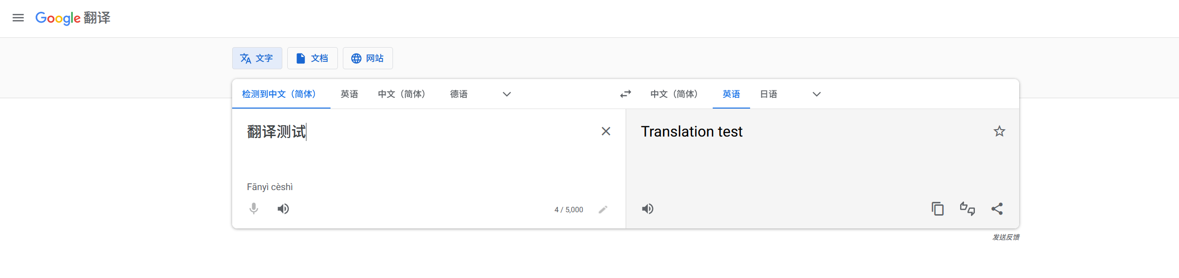Switch to 文档 translation mode
The height and width of the screenshot is (278, 1179).
pyautogui.click(x=312, y=58)
